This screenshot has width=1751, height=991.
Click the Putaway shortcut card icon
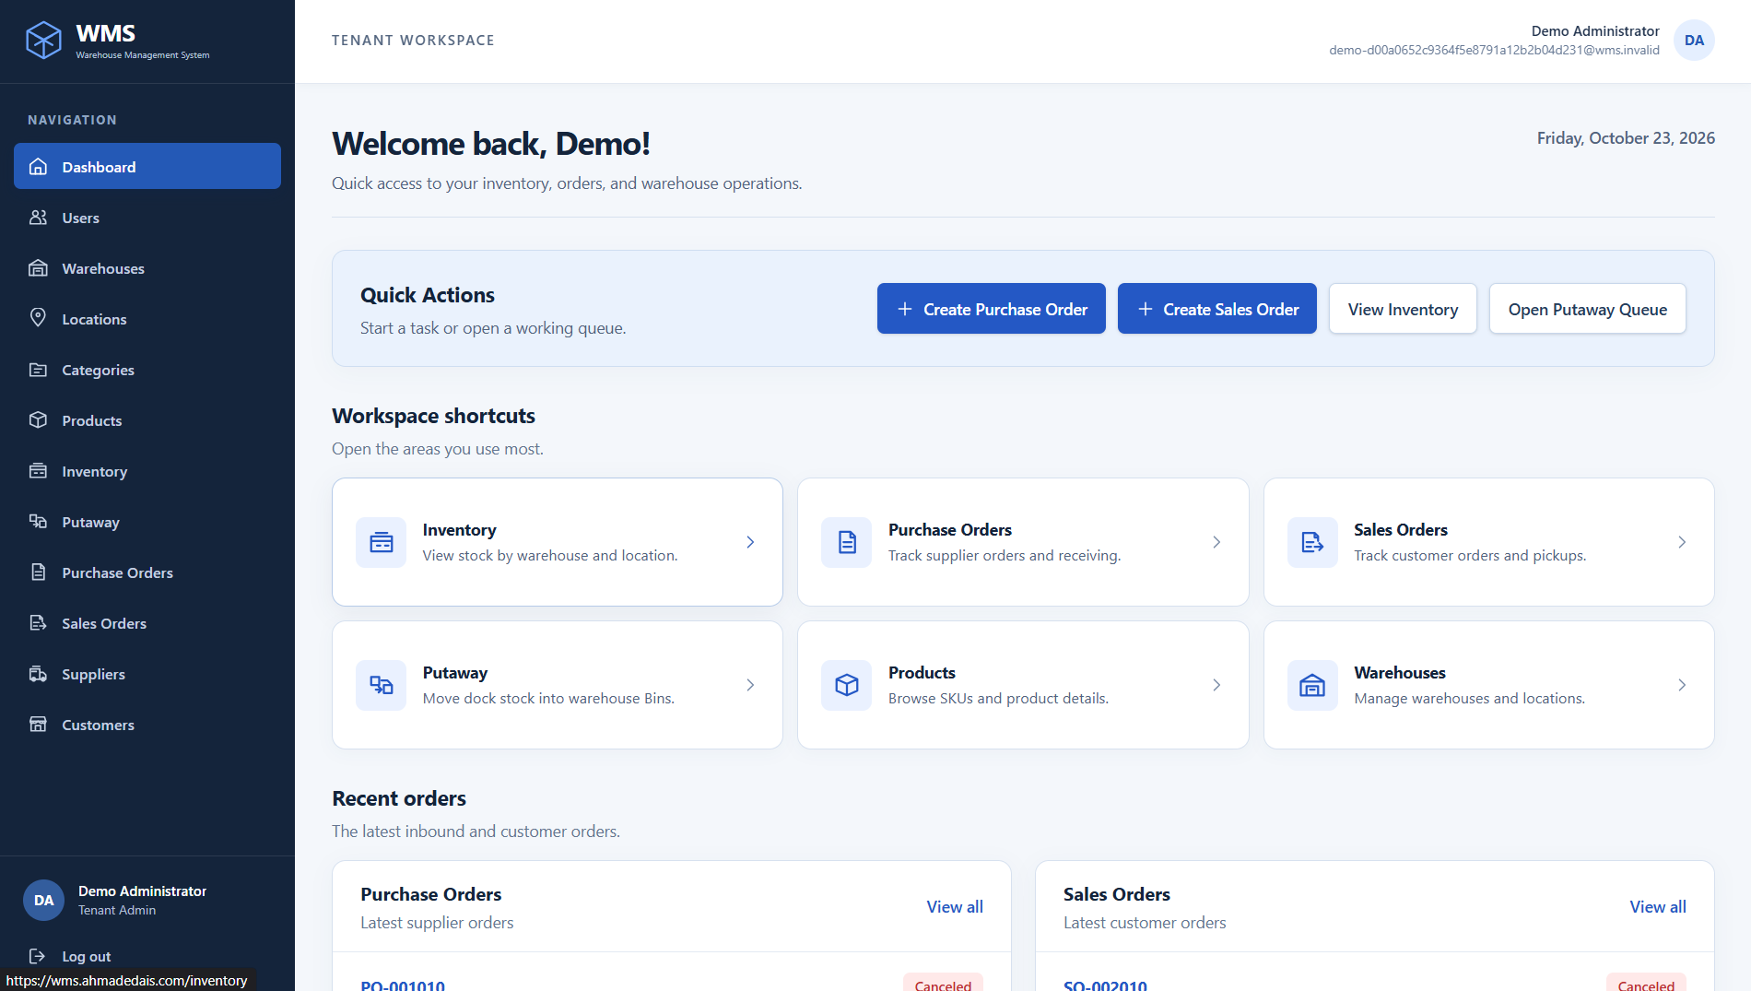382,685
